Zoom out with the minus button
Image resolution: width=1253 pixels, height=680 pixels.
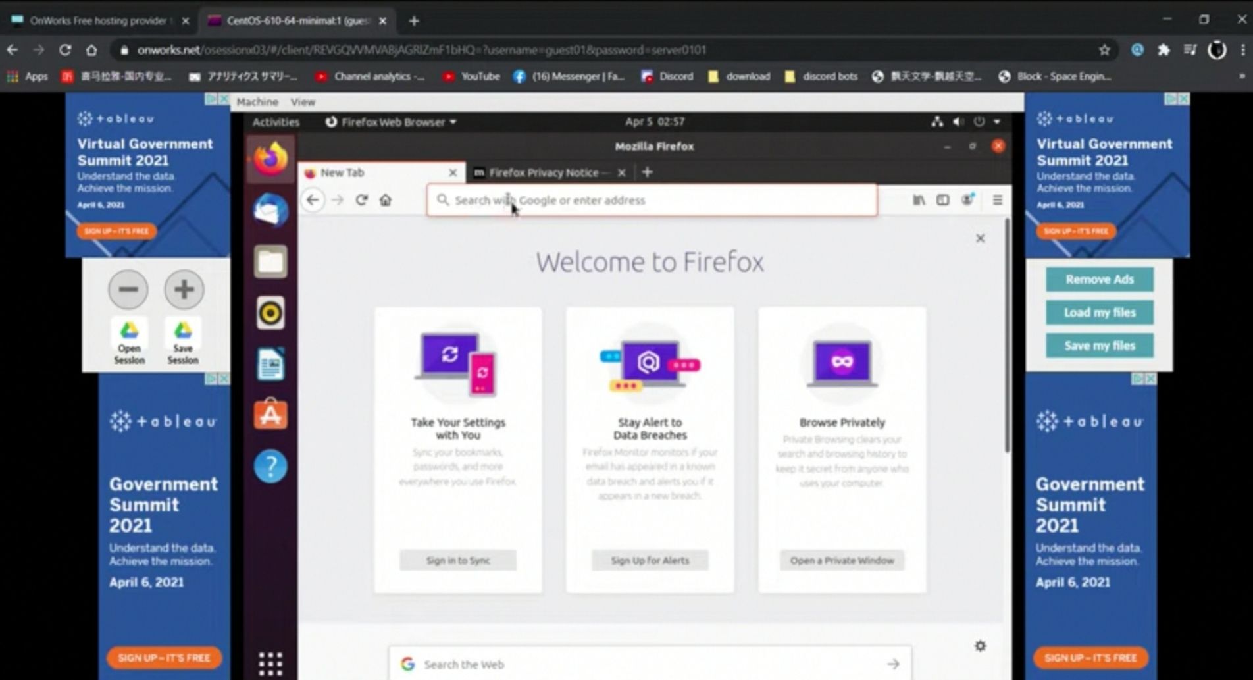click(128, 289)
